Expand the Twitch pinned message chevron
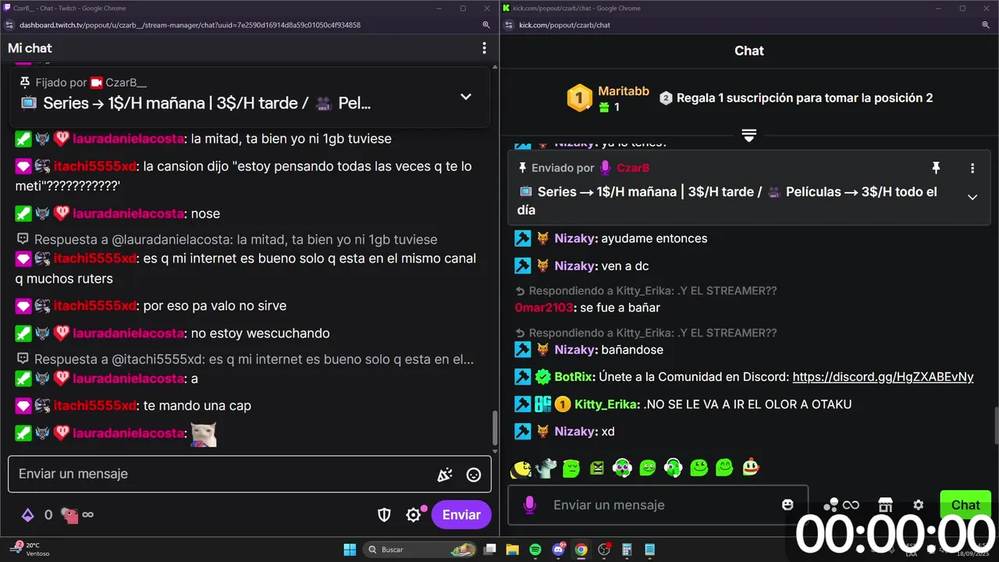The width and height of the screenshot is (999, 562). pos(466,97)
